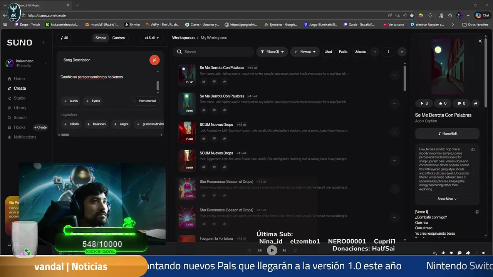Toggle the Liked filter

(x=328, y=52)
